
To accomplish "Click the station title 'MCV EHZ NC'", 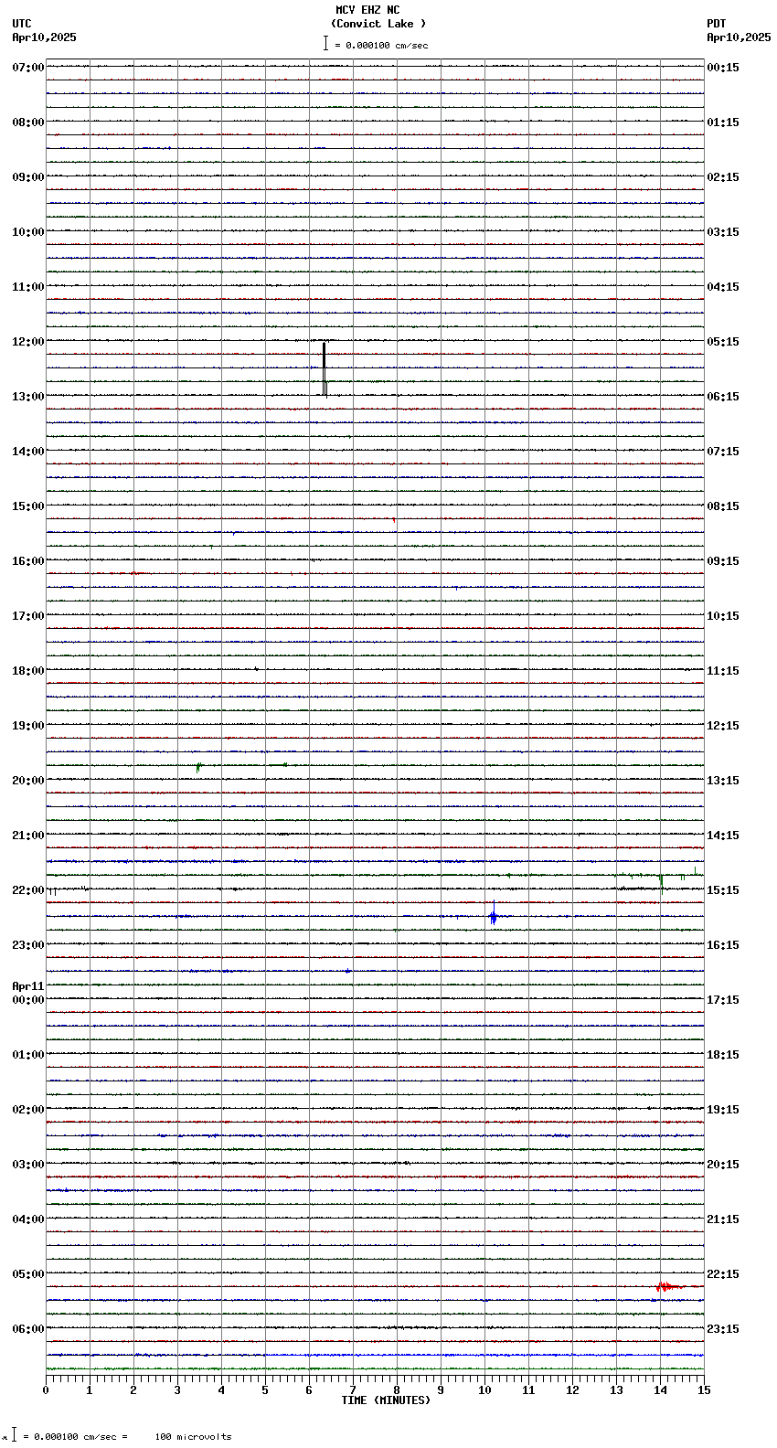I will tap(367, 10).
